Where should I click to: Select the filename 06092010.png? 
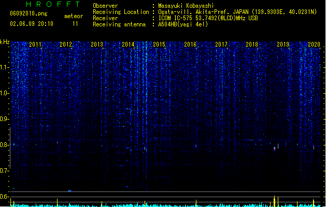(29, 13)
